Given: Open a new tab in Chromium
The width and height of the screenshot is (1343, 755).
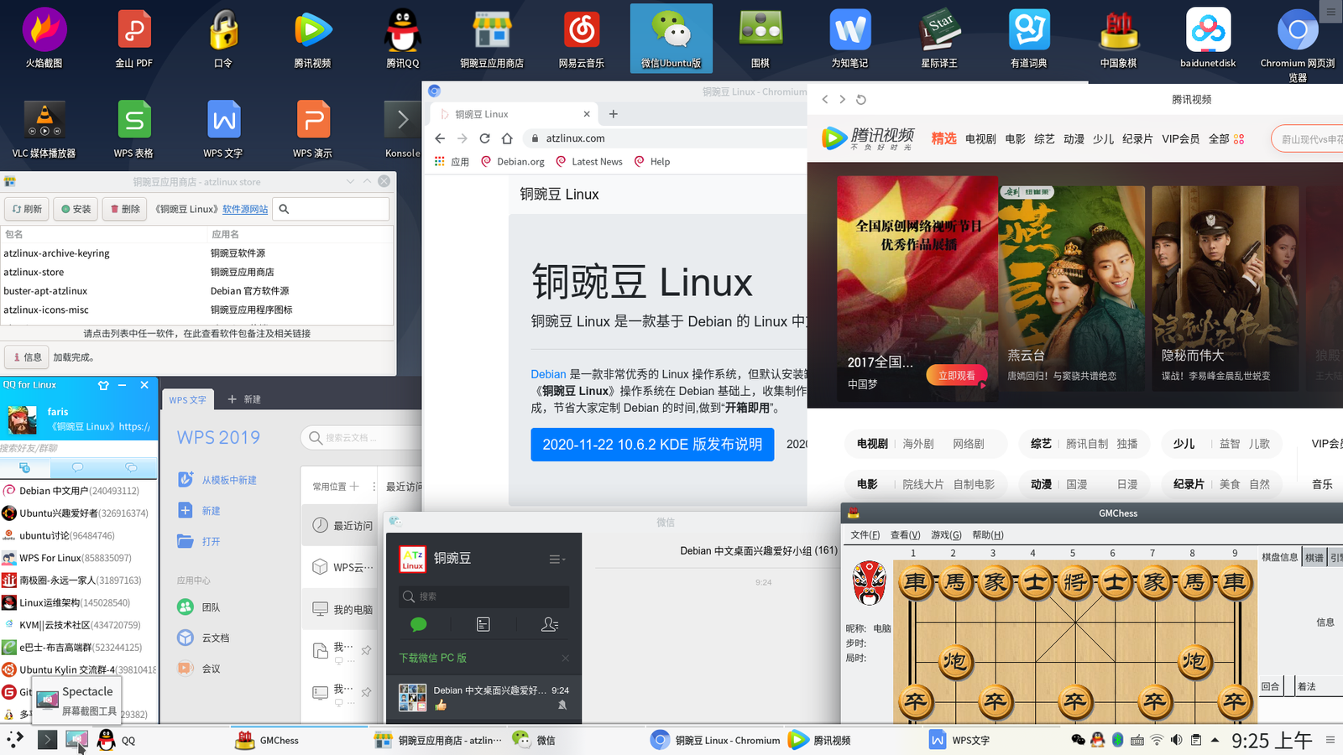Looking at the screenshot, I should (614, 114).
